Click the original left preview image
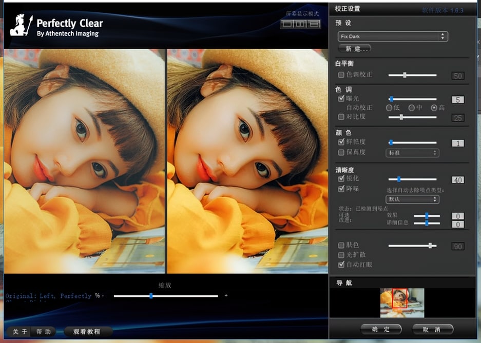The image size is (481, 343). (84, 162)
